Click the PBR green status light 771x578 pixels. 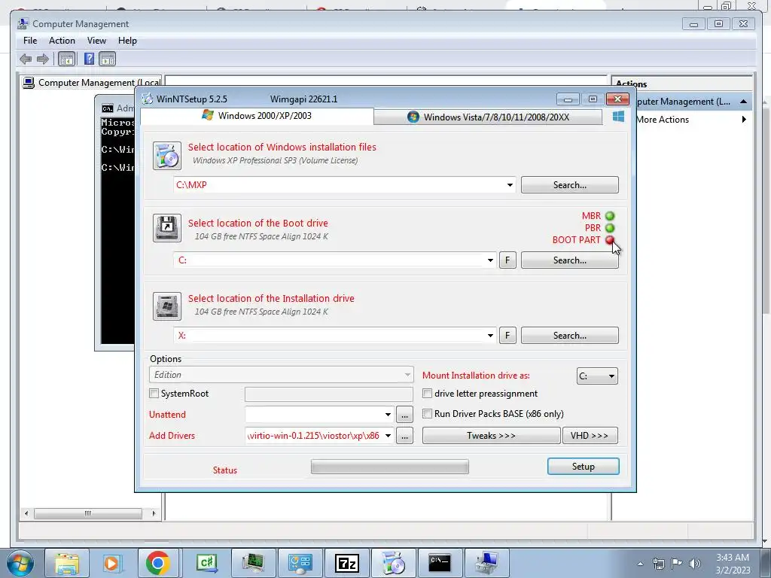click(610, 228)
